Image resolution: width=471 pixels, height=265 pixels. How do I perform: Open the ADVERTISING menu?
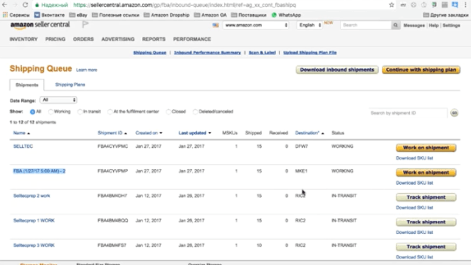(118, 39)
